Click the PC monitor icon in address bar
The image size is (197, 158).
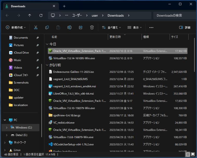[53, 15]
